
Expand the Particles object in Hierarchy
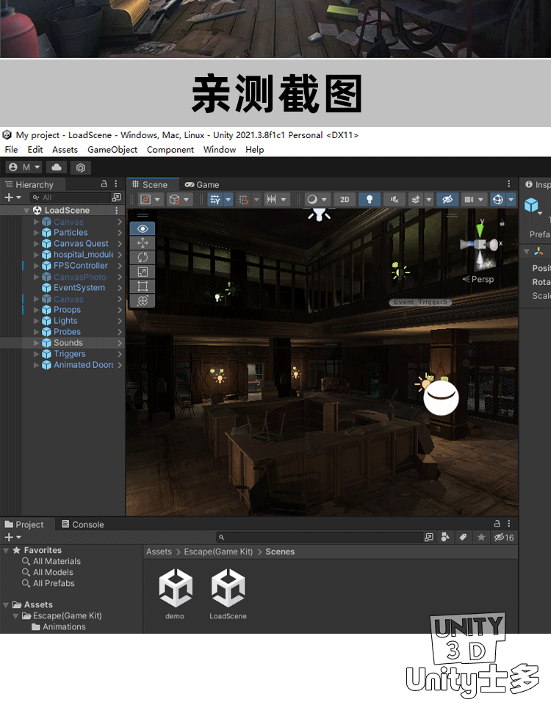(x=37, y=233)
